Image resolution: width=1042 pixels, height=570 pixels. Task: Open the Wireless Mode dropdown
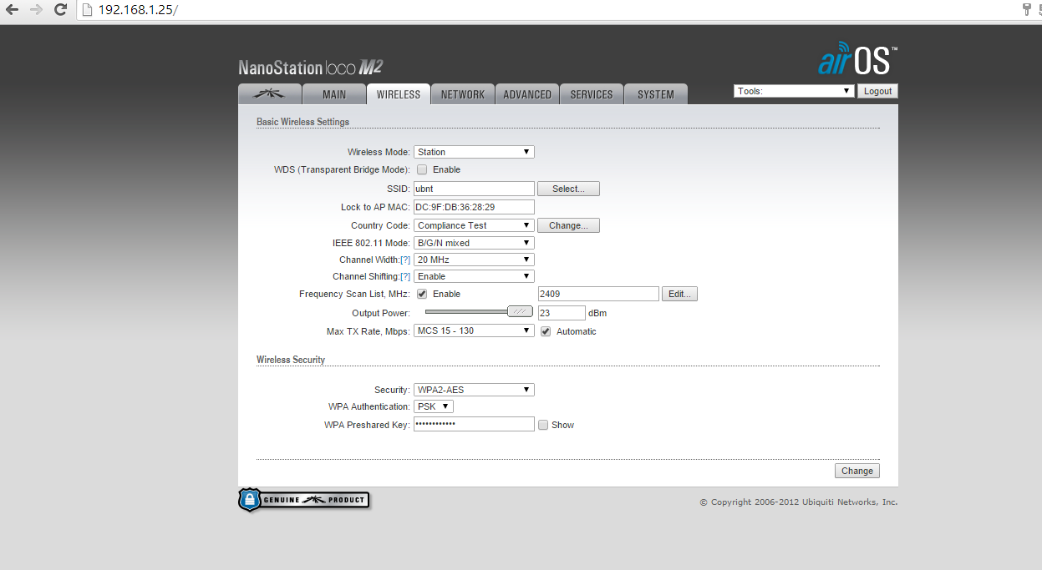(474, 153)
